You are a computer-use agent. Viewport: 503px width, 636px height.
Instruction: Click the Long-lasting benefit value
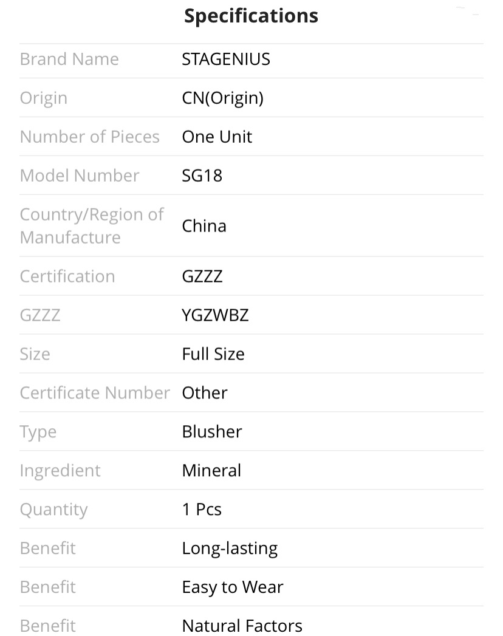230,549
